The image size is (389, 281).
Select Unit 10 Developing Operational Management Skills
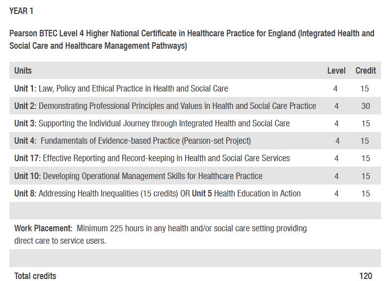pos(138,176)
